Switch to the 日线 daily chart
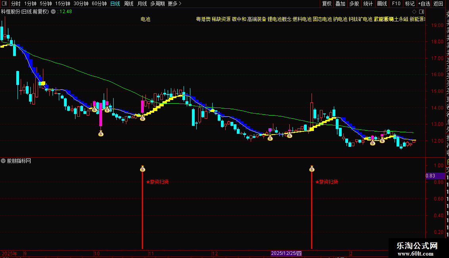 click(x=115, y=4)
